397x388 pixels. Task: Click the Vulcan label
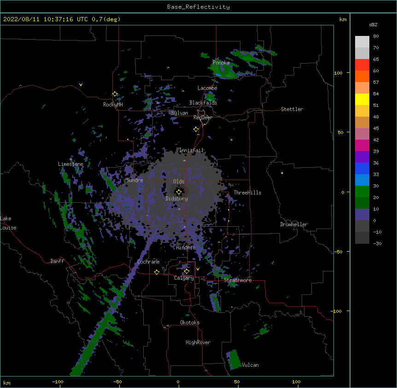point(250,365)
